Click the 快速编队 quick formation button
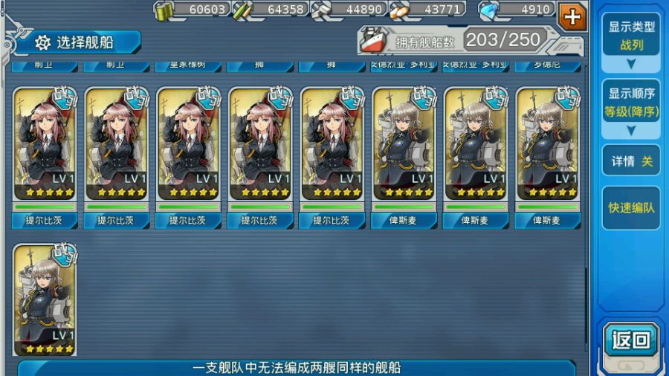The height and width of the screenshot is (376, 669). click(631, 207)
